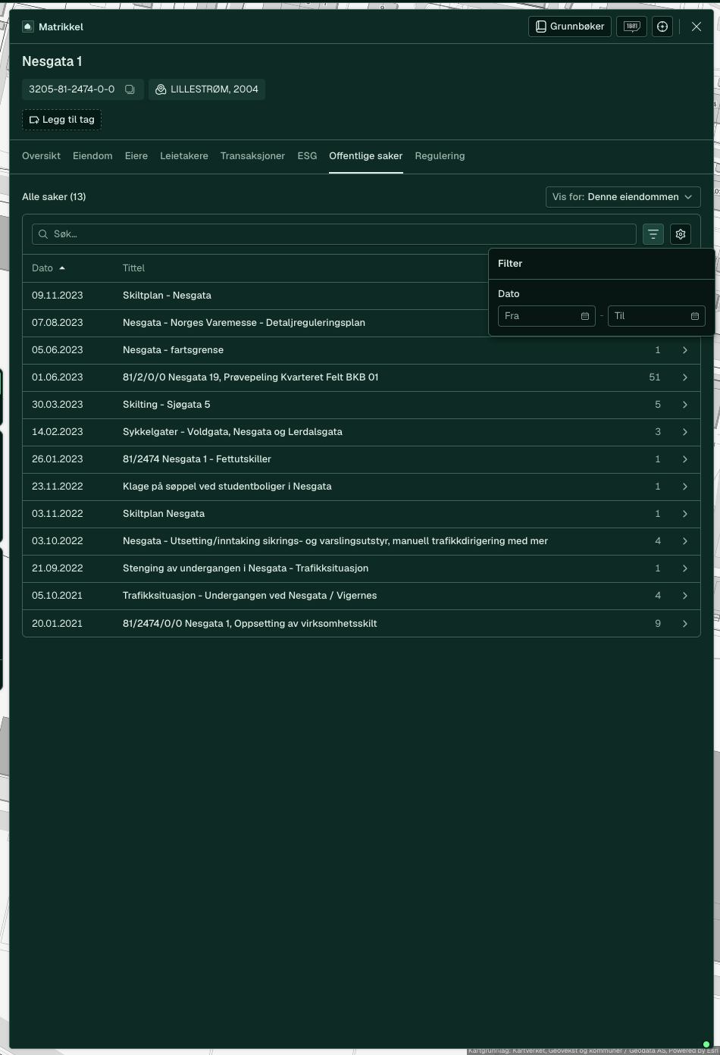
Task: Click the Søk search field
Action: [x=334, y=234]
